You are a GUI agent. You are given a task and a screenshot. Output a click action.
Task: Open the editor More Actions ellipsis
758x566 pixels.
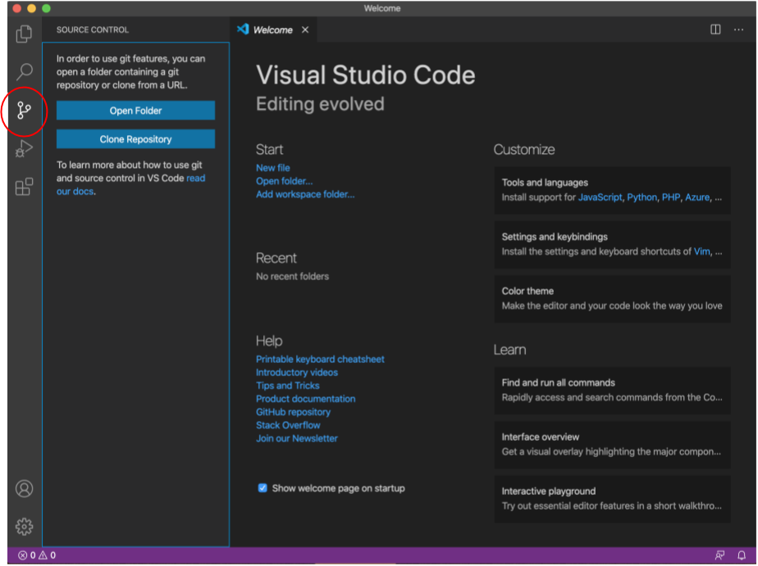click(x=738, y=30)
